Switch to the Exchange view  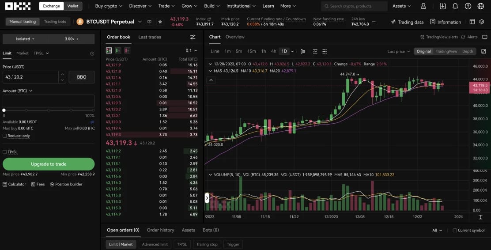click(x=51, y=6)
